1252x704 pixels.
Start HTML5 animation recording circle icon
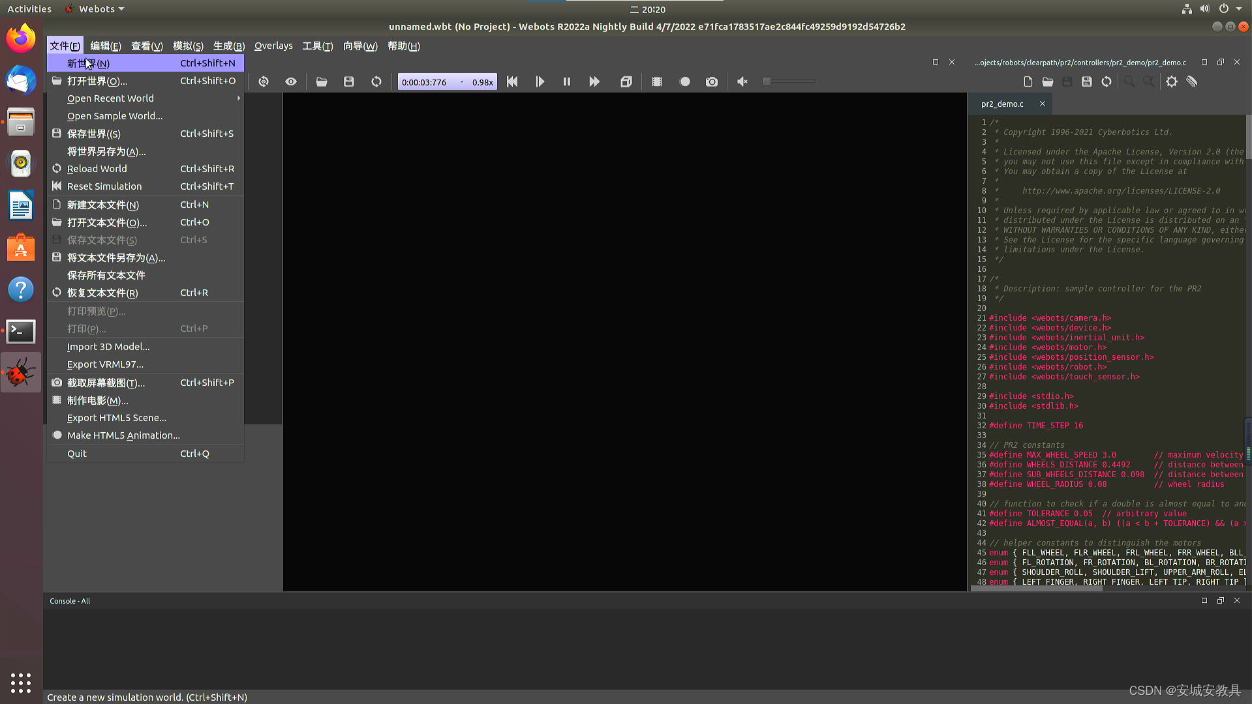pos(684,81)
